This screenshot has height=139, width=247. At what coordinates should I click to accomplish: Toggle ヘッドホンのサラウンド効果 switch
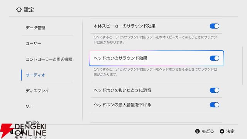tap(215, 58)
